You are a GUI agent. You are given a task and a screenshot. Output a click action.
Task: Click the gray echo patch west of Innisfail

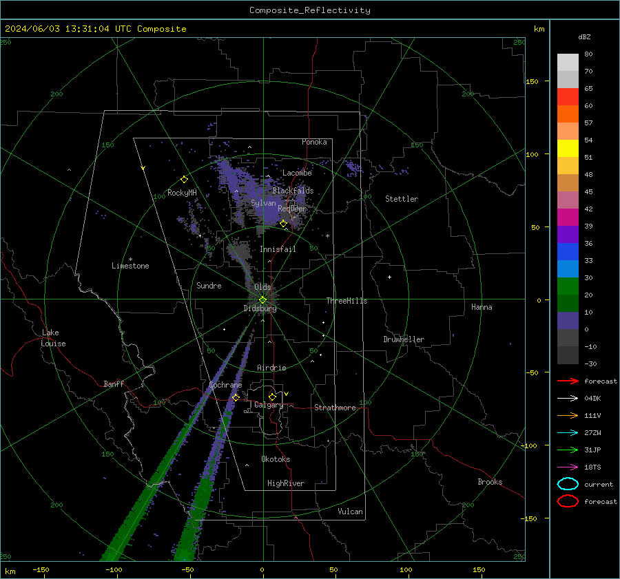point(239,251)
